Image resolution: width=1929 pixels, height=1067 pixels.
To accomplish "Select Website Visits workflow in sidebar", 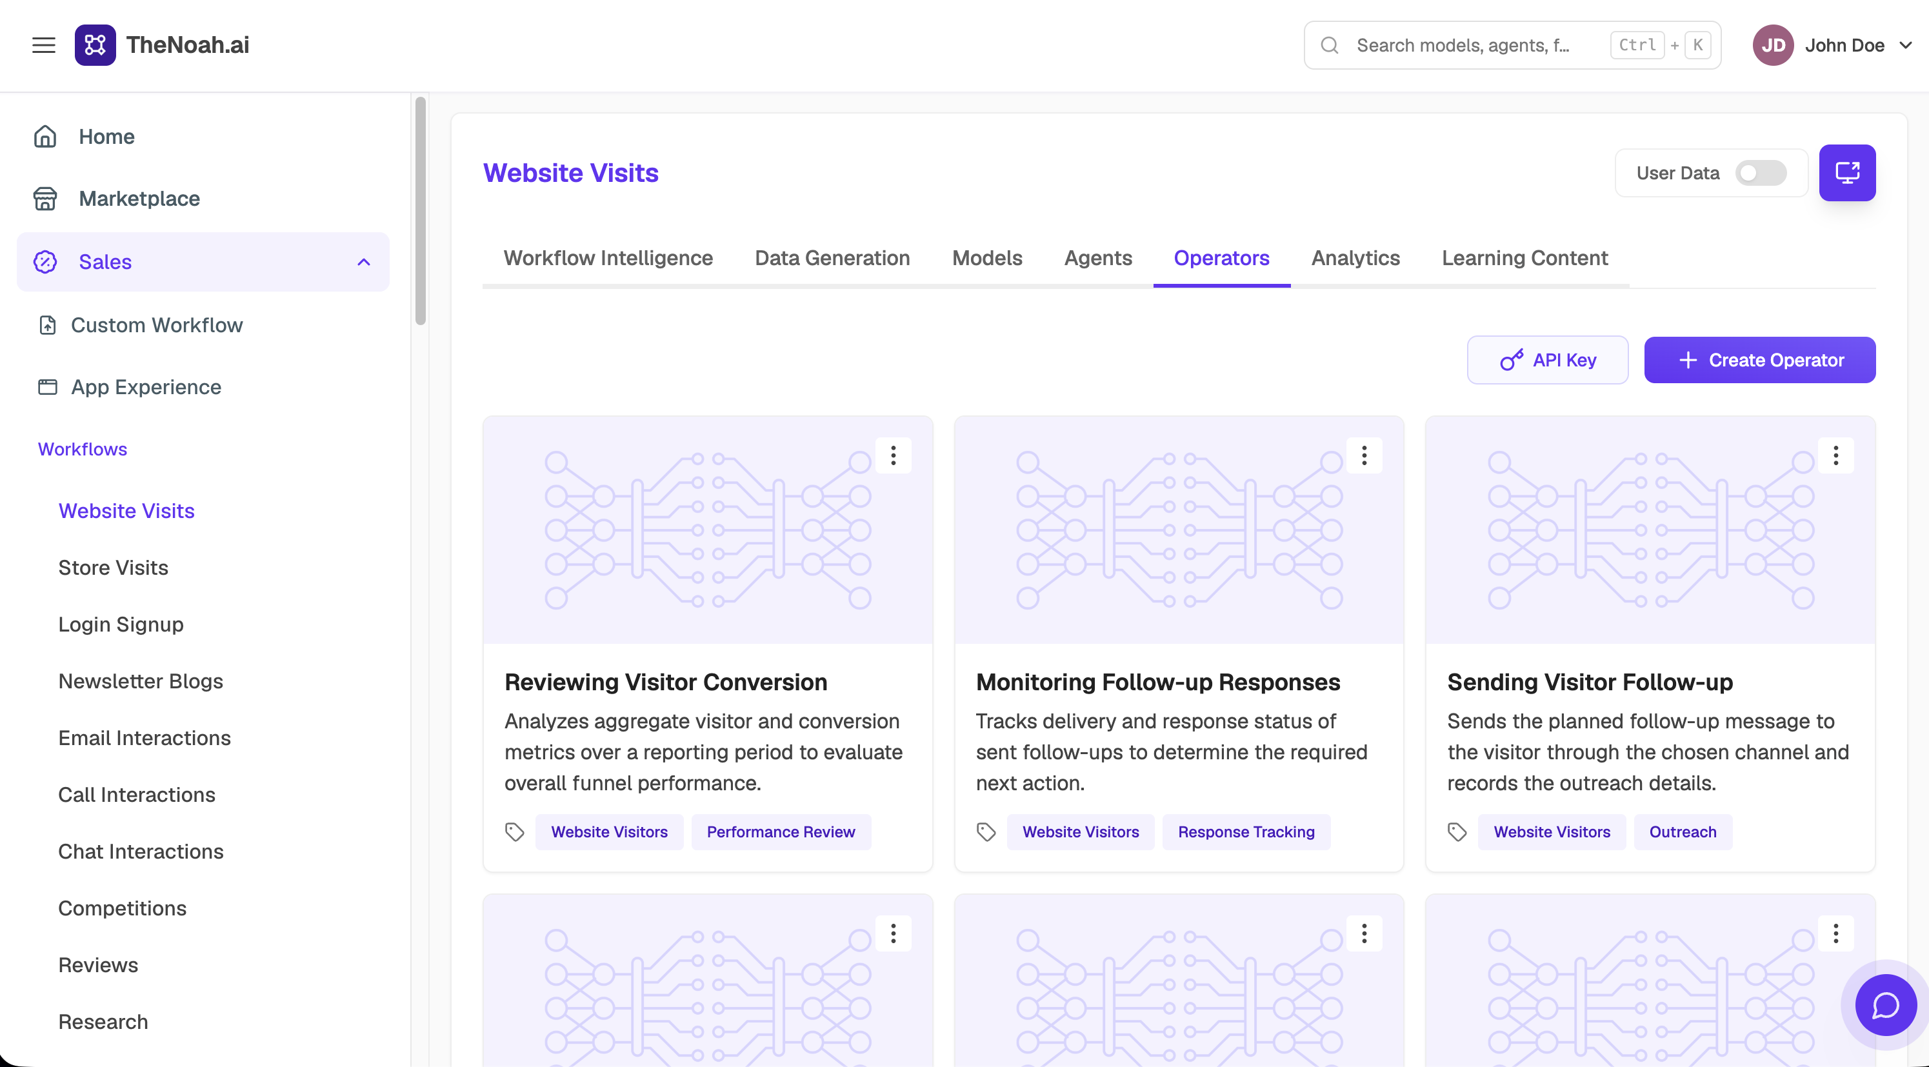I will pos(126,511).
